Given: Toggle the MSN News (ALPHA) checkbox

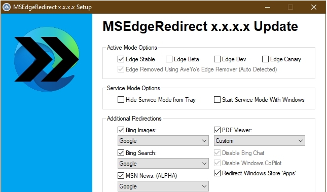Looking at the screenshot, I should (121, 175).
